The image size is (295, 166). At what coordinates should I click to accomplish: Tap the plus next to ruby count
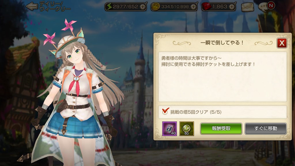click(x=232, y=7)
